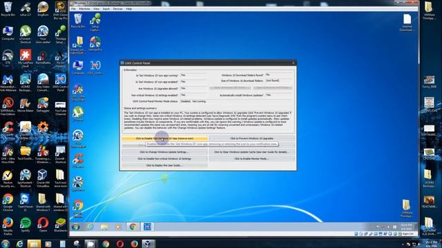The image size is (442, 248).
Task: Open TechToolStore folder icon
Action: pyautogui.click(x=26, y=153)
